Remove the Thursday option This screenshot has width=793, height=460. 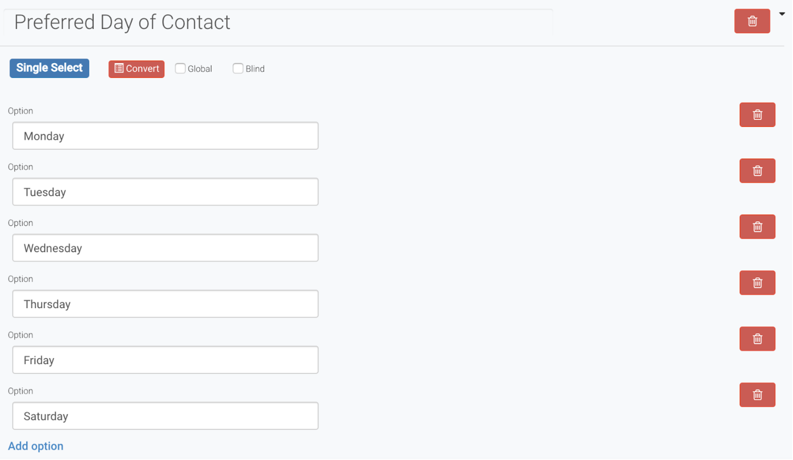[757, 283]
